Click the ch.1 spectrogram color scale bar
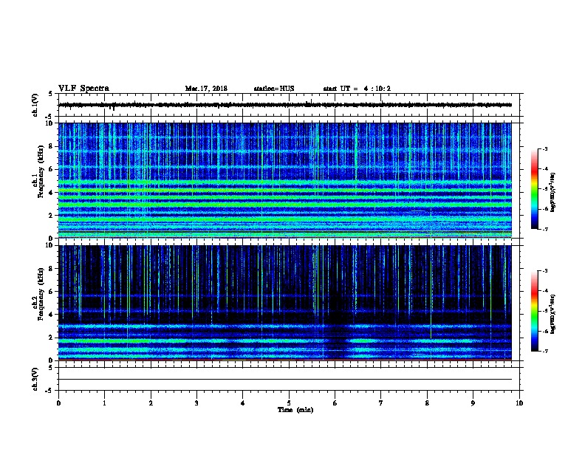 point(534,189)
